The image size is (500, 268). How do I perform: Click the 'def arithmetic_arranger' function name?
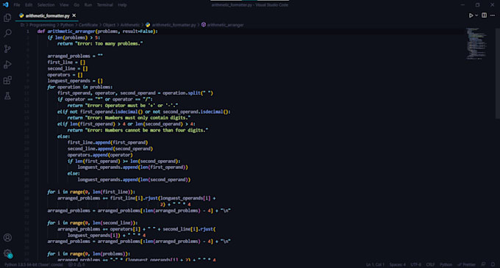[71, 31]
